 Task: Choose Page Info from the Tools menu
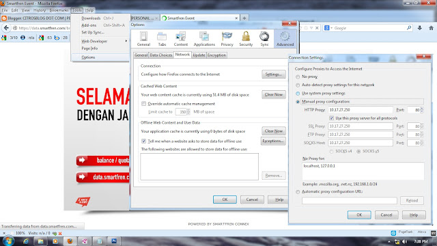tap(89, 49)
